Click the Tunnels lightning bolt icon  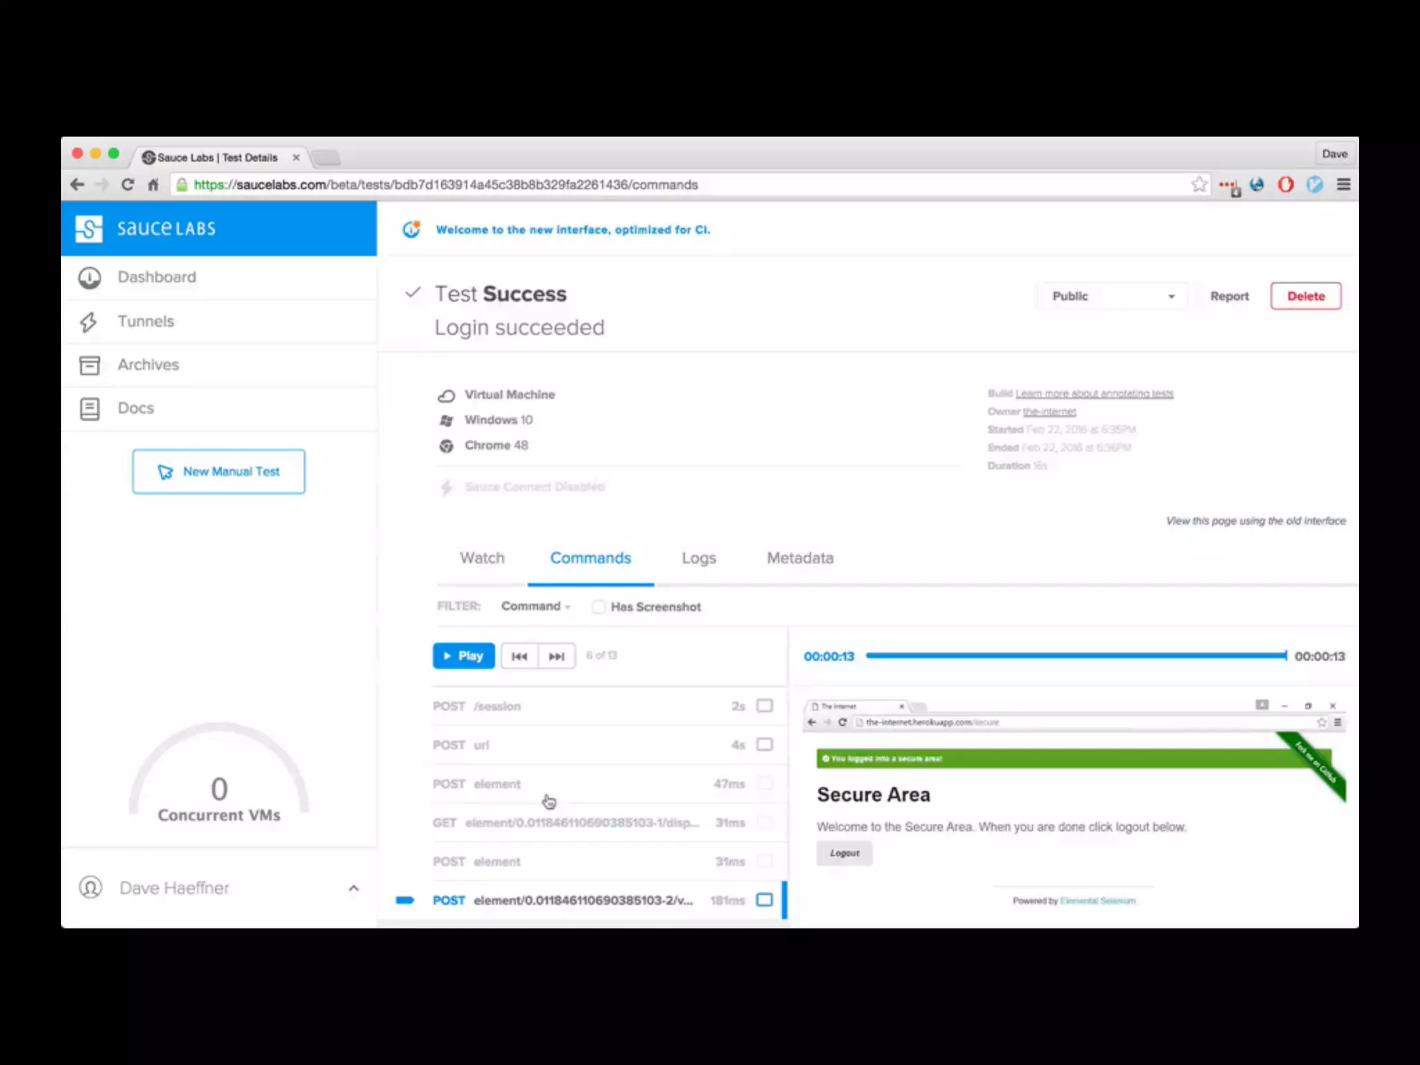tap(88, 322)
